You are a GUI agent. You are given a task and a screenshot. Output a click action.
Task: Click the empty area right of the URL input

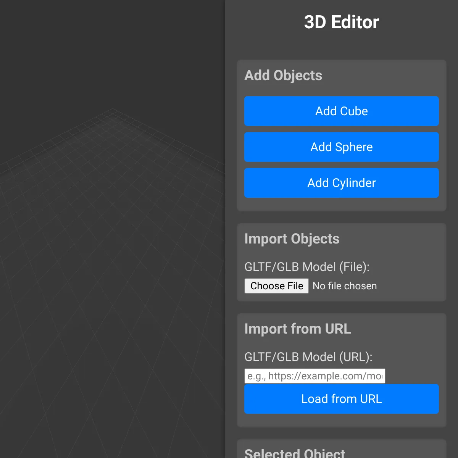click(412, 376)
